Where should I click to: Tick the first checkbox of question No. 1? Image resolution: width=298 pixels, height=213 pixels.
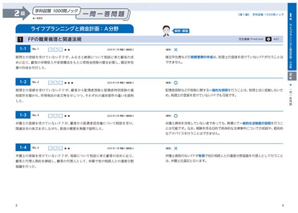[50, 50]
